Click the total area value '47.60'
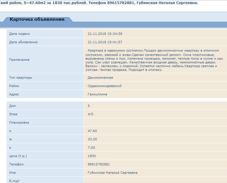The height and width of the screenshot is (183, 227). click(93, 131)
